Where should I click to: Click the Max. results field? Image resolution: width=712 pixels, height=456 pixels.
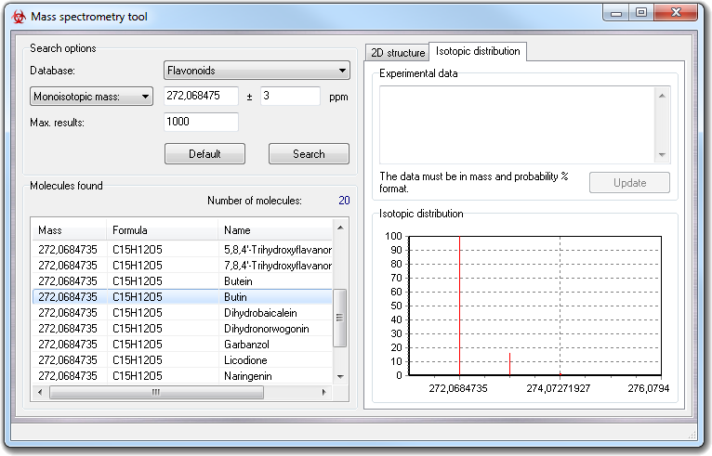(201, 122)
